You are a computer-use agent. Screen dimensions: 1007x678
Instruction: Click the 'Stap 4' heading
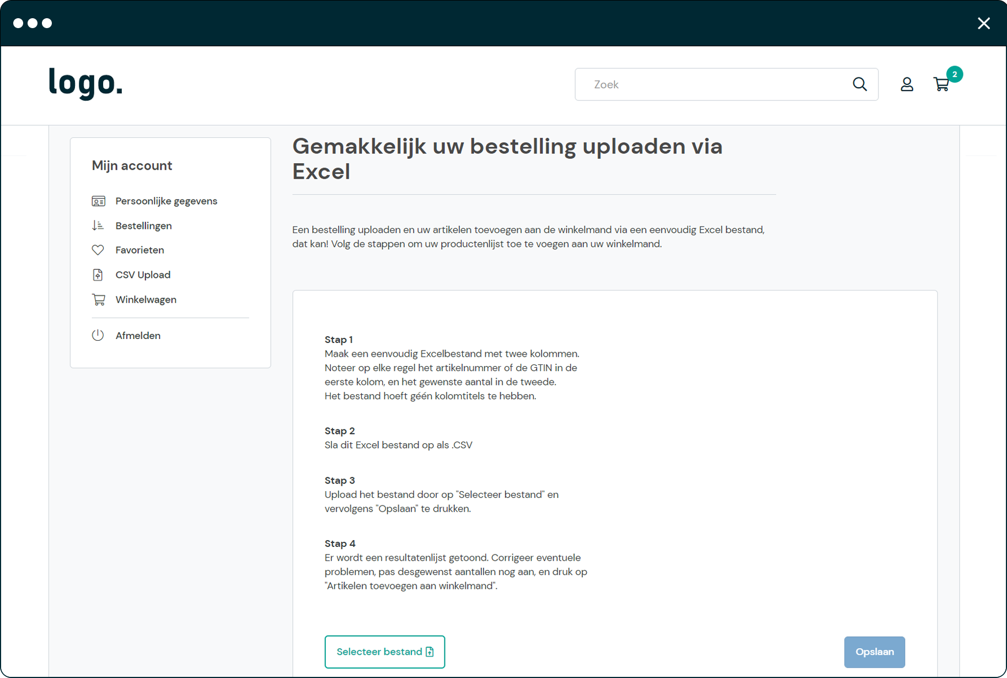[340, 544]
